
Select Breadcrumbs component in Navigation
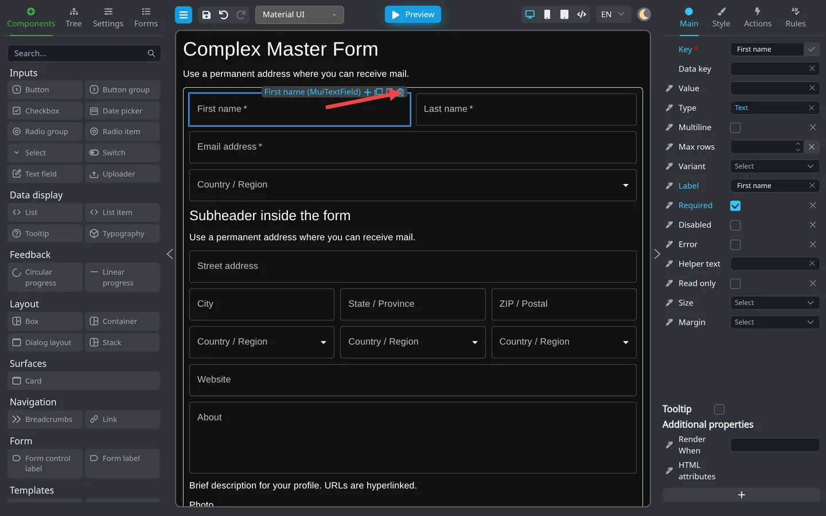point(45,419)
